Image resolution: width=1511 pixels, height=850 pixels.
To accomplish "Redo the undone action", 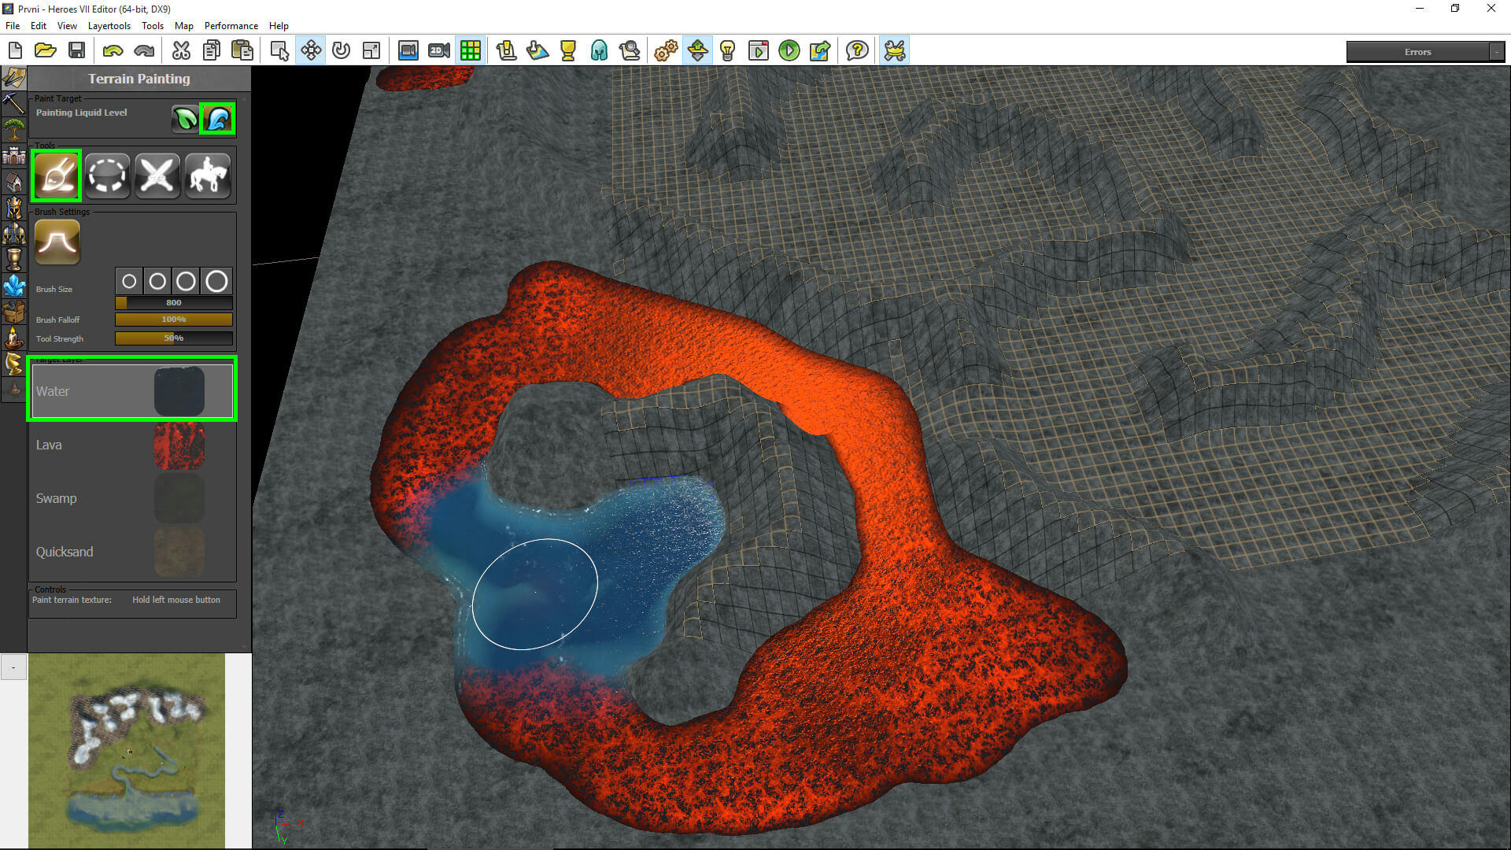I will click(x=144, y=51).
